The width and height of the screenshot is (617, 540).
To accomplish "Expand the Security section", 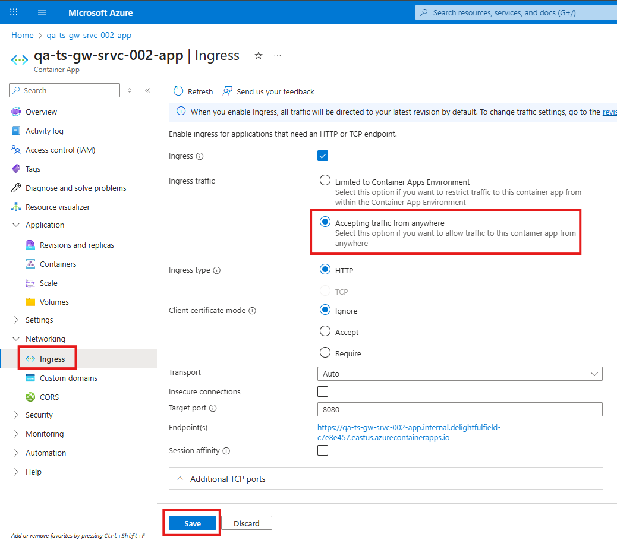I will click(16, 415).
